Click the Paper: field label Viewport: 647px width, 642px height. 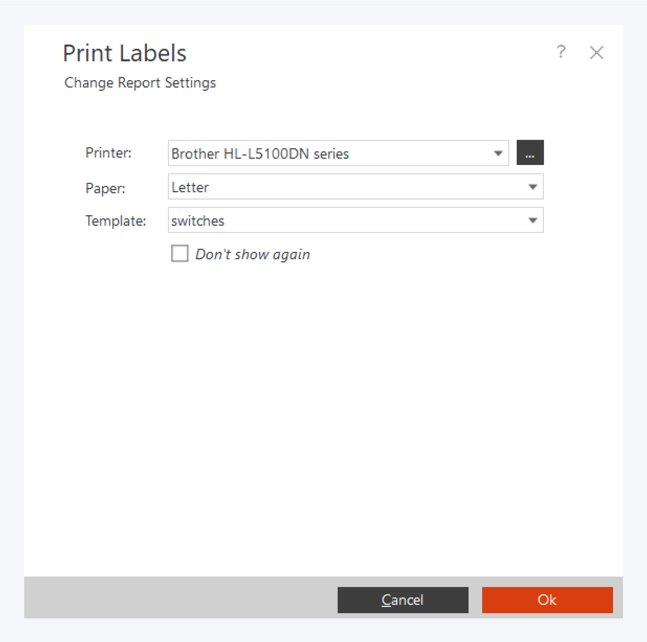coord(105,188)
